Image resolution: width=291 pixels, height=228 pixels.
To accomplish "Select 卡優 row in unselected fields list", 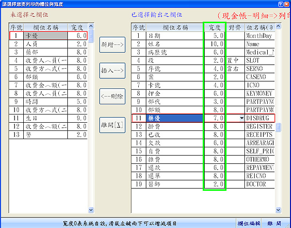I will tap(44, 36).
